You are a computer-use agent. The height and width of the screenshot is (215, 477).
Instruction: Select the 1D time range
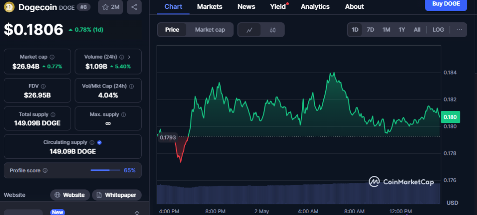[355, 30]
